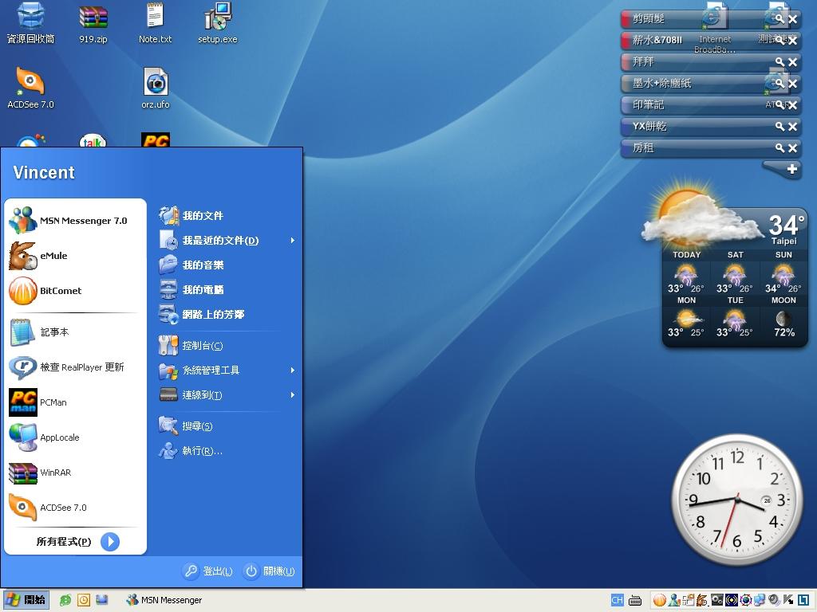Click the 墨水+除塵紙 note title
Viewport: 817px width, 612px height.
tap(661, 83)
